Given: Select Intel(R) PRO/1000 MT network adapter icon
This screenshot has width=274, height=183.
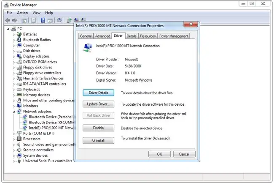Looking at the screenshot, I should coord(25,128).
